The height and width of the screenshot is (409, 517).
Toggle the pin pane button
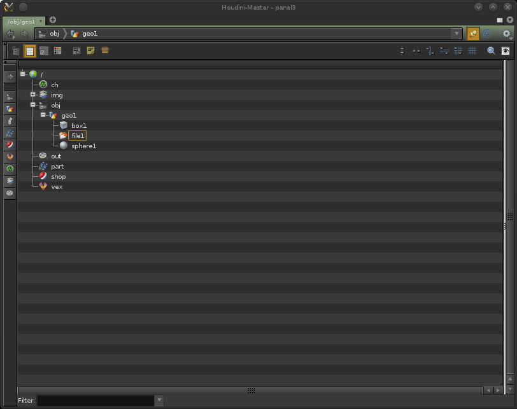pos(473,34)
